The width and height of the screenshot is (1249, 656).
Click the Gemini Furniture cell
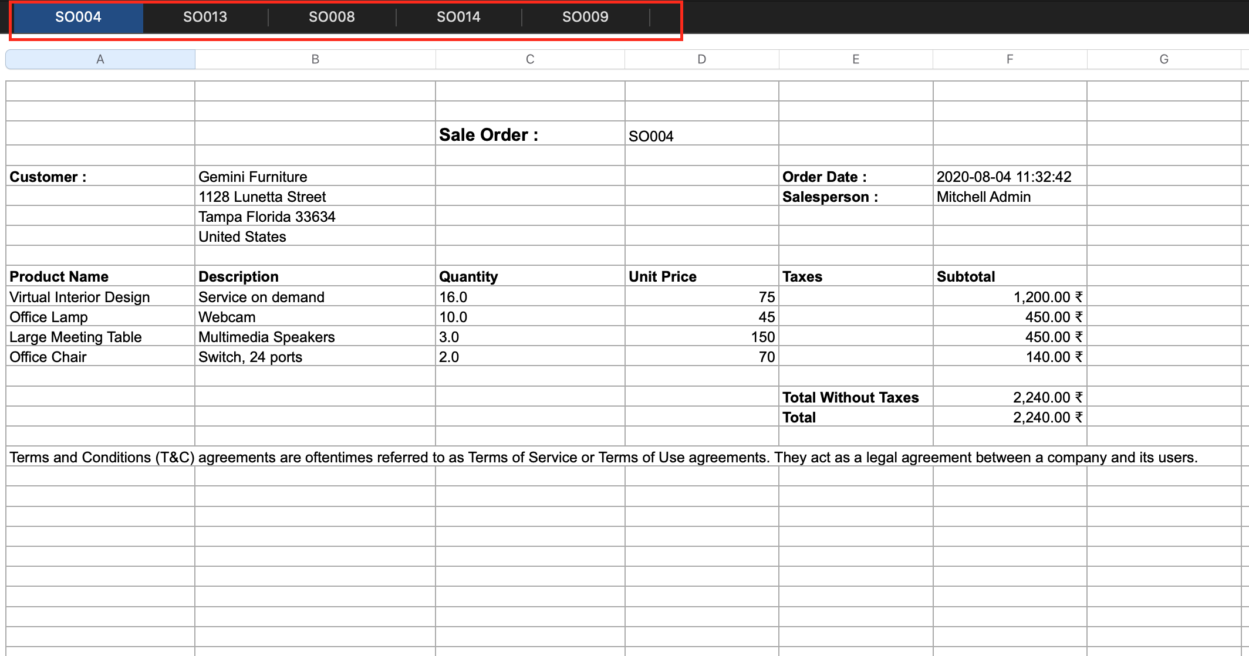click(x=315, y=176)
